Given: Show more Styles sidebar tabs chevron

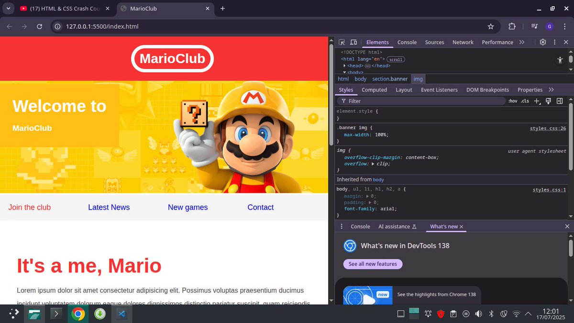Looking at the screenshot, I should point(551,89).
